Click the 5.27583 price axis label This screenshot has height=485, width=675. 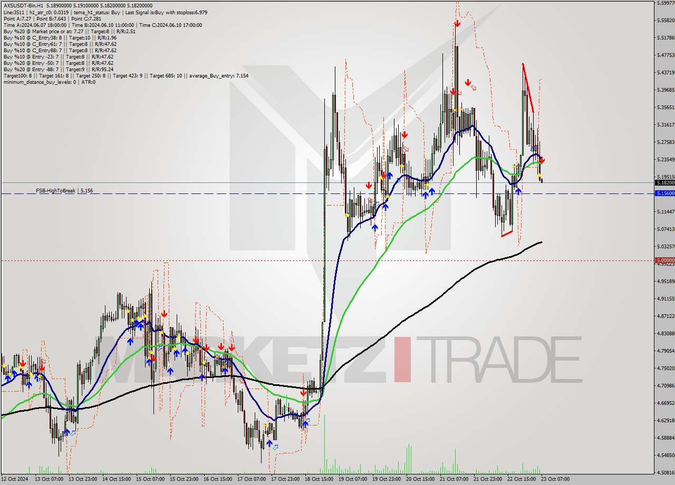pyautogui.click(x=666, y=142)
